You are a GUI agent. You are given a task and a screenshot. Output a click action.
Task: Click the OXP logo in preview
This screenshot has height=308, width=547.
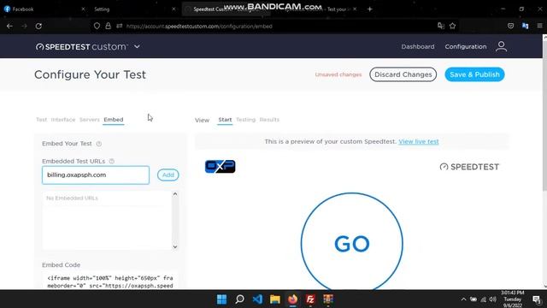[221, 167]
